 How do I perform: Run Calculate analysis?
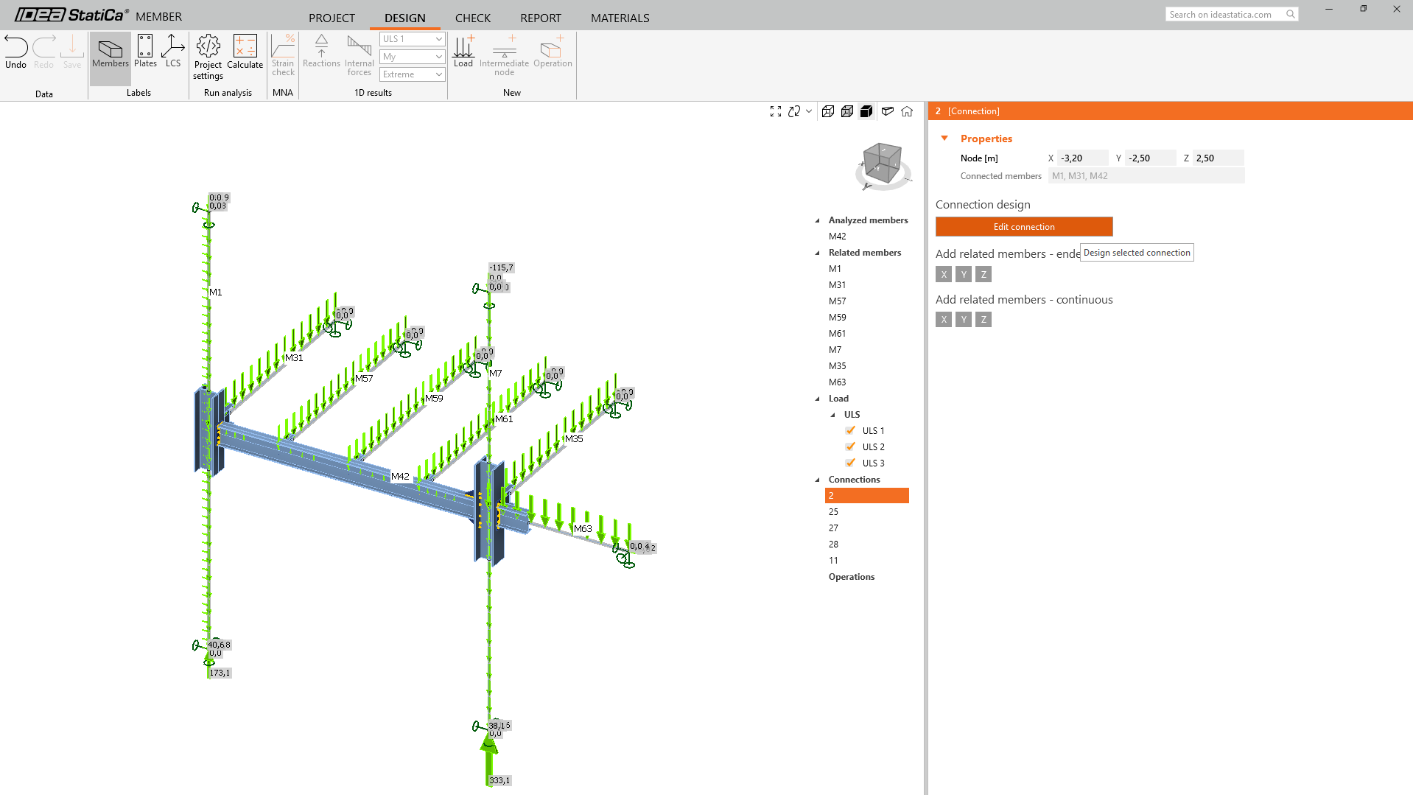245,52
